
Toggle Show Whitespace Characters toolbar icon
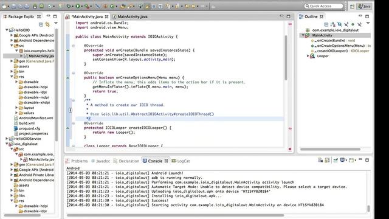click(x=160, y=6)
